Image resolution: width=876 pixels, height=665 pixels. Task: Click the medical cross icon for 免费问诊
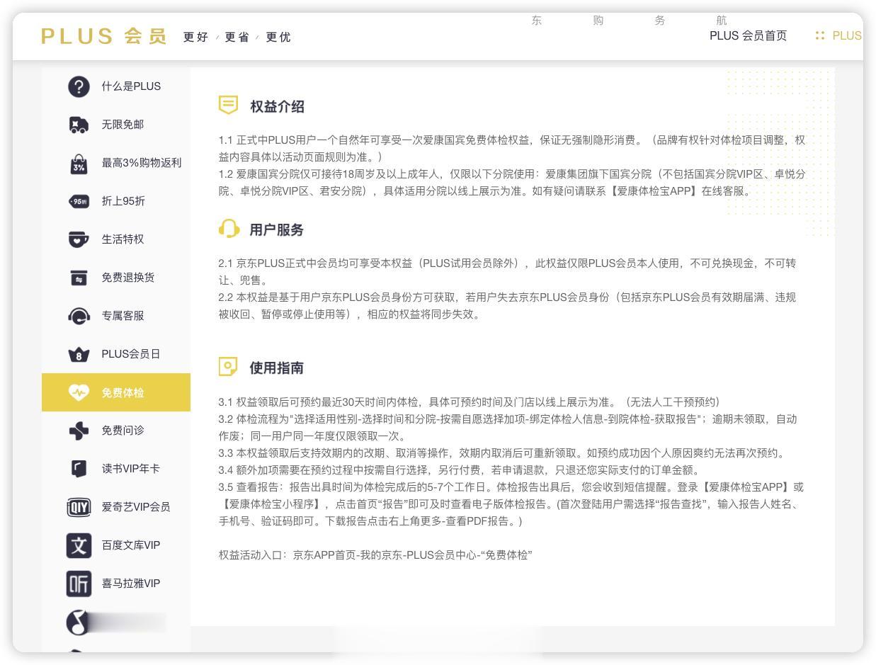tap(79, 431)
